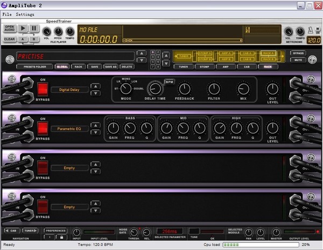Turn the EQ BASS GAIN knob

click(x=113, y=128)
